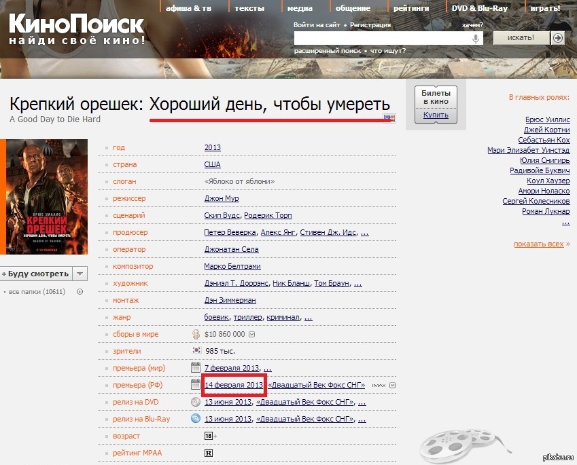Image resolution: width=577 pixels, height=465 pixels.
Task: Open dropdown arrow next to Буду смотреть
Action: [80, 274]
